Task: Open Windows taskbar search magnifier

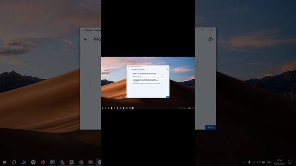Action: tap(14, 162)
